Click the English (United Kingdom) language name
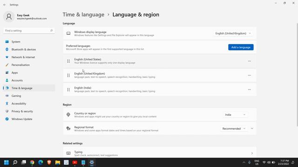The height and width of the screenshot is (167, 298). tap(89, 73)
